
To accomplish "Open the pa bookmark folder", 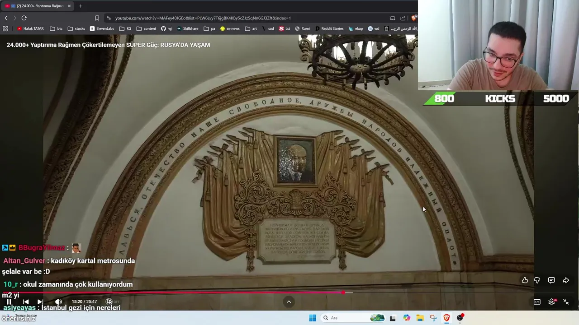I will [x=209, y=28].
